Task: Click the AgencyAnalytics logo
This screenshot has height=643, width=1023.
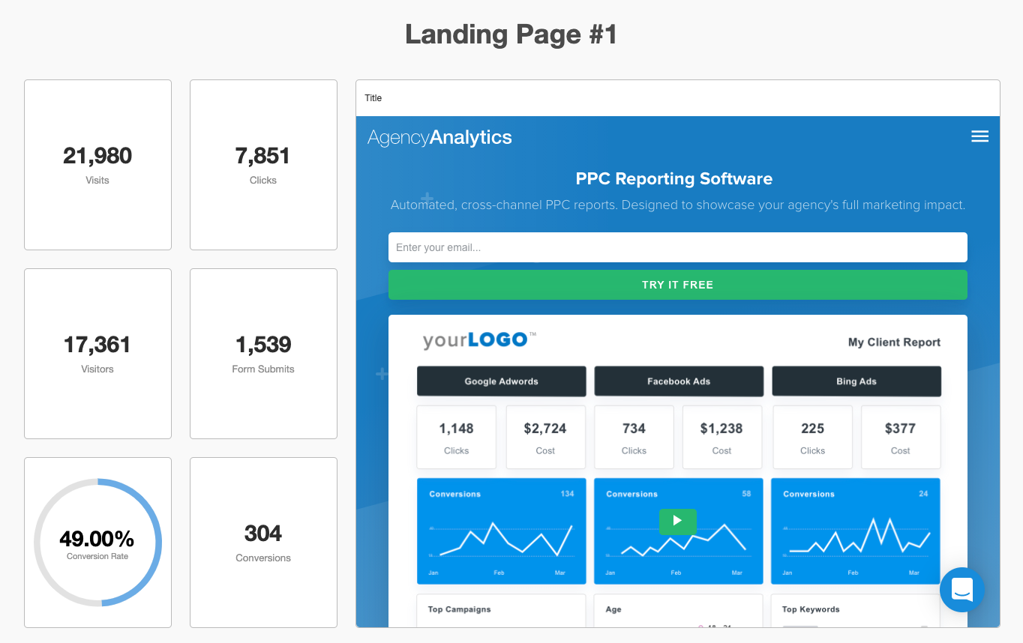Action: point(439,138)
